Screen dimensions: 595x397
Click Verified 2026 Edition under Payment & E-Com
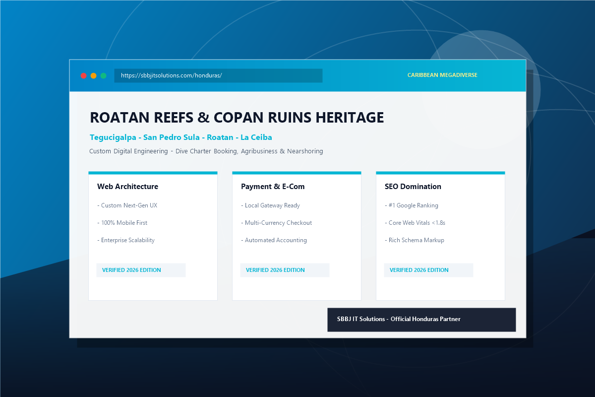[x=285, y=270]
